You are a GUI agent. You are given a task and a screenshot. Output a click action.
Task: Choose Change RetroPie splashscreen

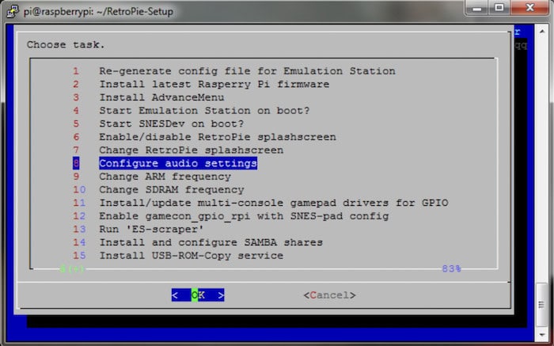pos(178,150)
